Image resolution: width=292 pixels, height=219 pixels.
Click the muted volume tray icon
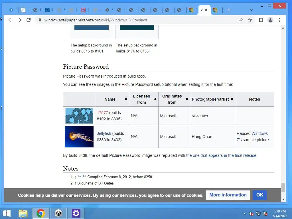pos(252,214)
